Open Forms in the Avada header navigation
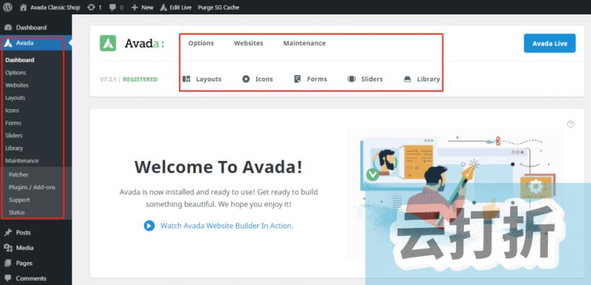Image resolution: width=591 pixels, height=285 pixels. coord(310,79)
